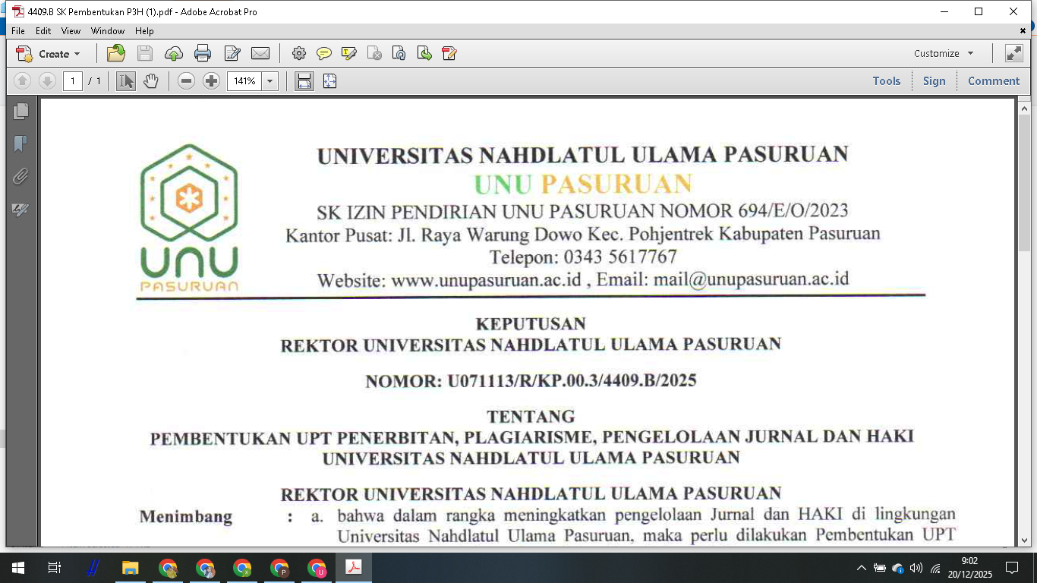Click the Edit PDF pencil icon
The height and width of the screenshot is (583, 1037).
point(449,53)
